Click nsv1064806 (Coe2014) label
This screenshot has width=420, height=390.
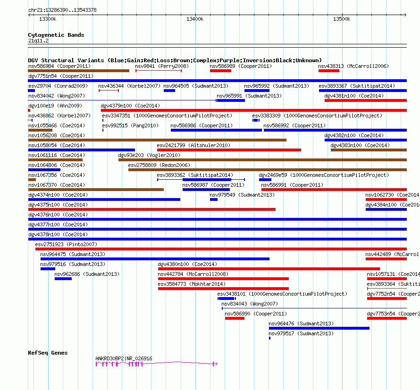pyautogui.click(x=57, y=165)
